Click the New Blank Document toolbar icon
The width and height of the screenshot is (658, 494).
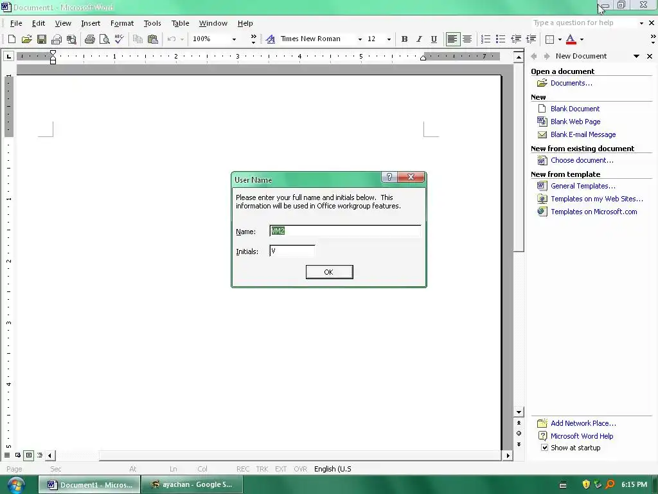pos(12,39)
